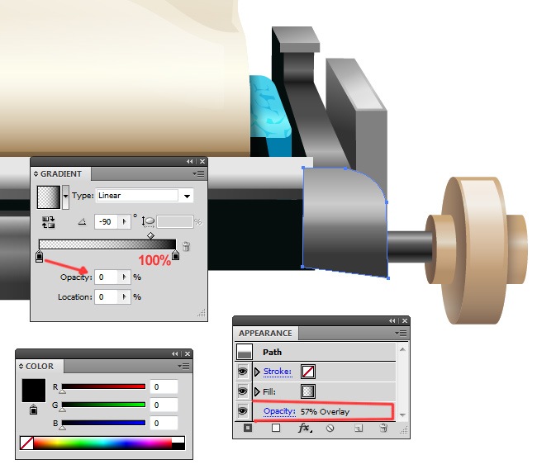
Task: Close the Color panel
Action: pos(188,353)
